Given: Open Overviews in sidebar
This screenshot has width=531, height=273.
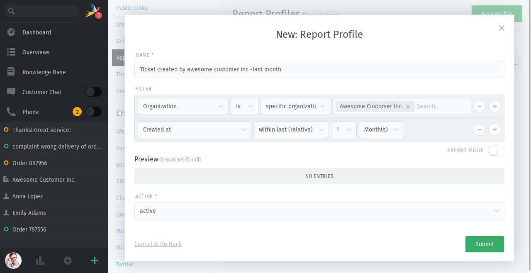Looking at the screenshot, I should coord(54,52).
